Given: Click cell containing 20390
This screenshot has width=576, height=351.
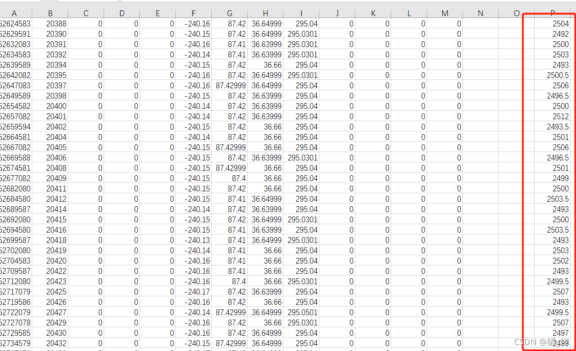Looking at the screenshot, I should click(50, 34).
